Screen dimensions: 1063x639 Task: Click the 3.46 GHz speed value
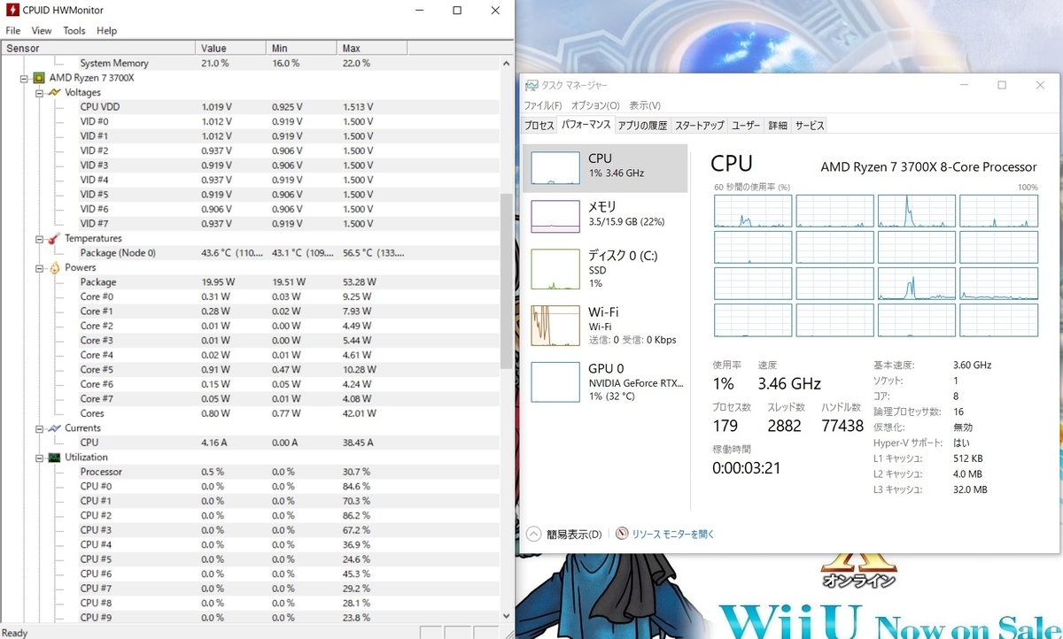click(789, 384)
